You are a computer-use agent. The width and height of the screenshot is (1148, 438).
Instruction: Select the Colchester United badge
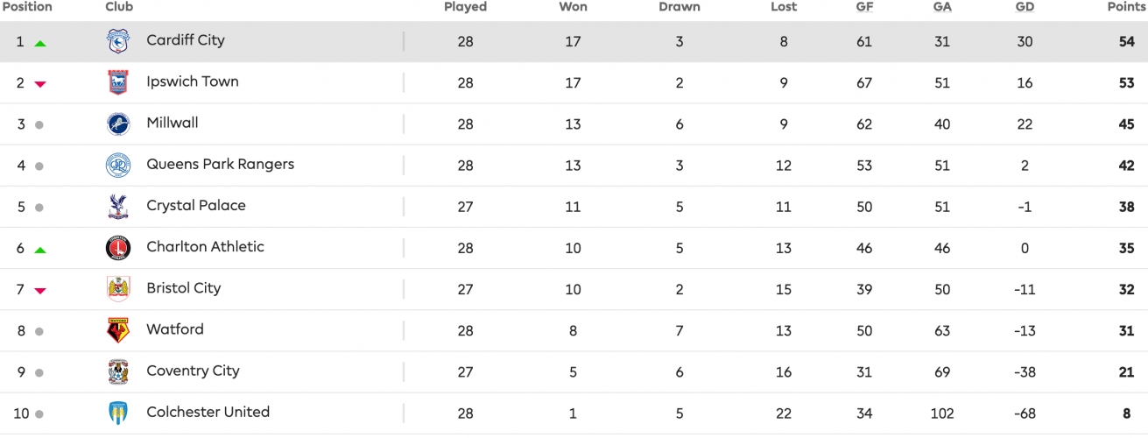[x=117, y=413]
